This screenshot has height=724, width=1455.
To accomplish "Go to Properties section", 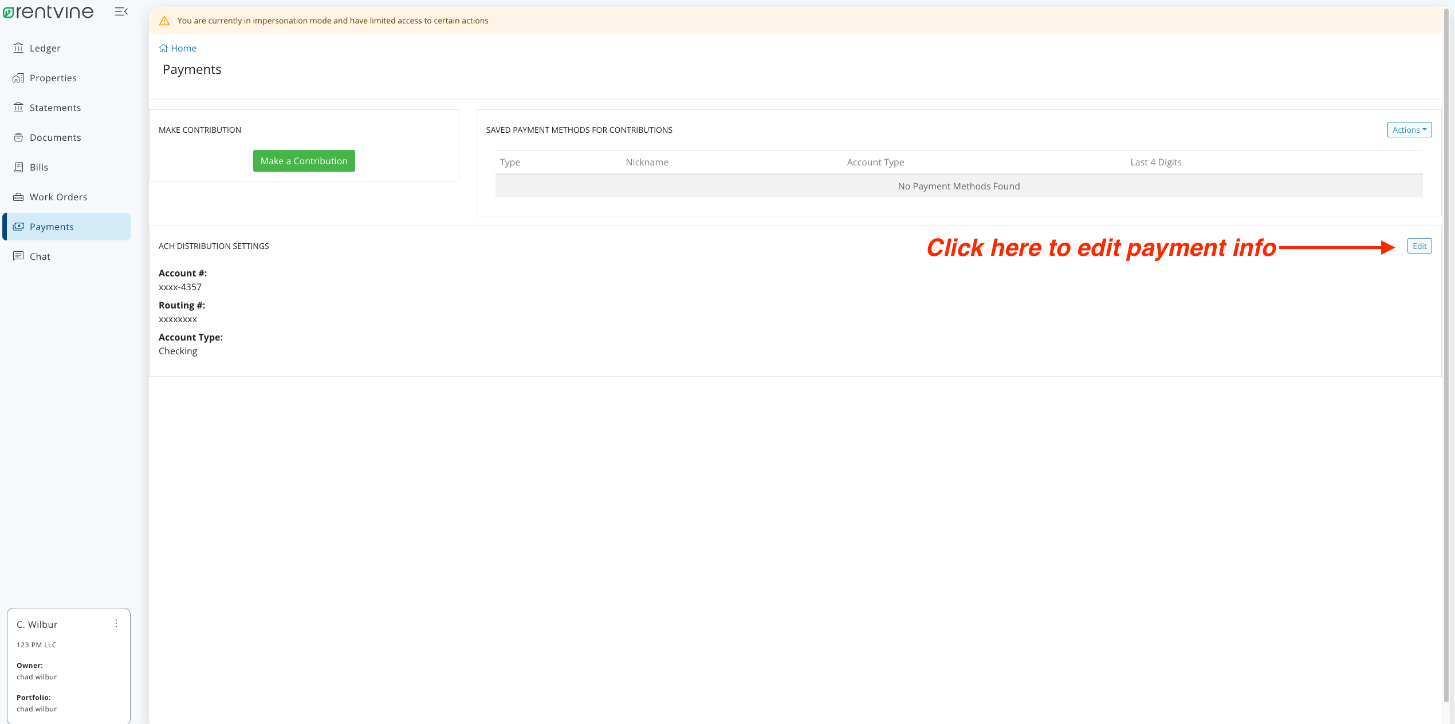I will 66,78.
